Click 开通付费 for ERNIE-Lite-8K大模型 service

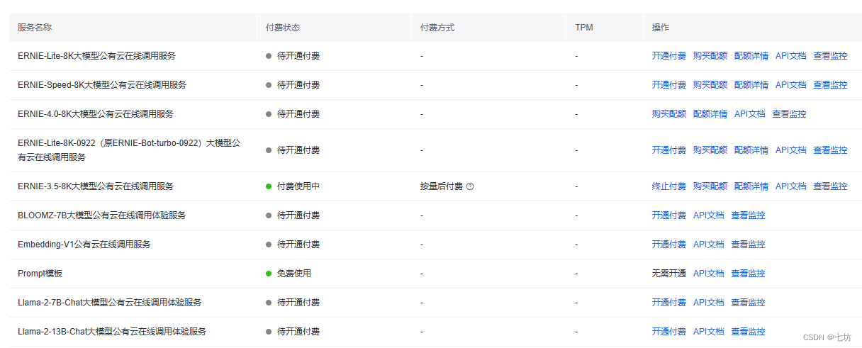[669, 56]
